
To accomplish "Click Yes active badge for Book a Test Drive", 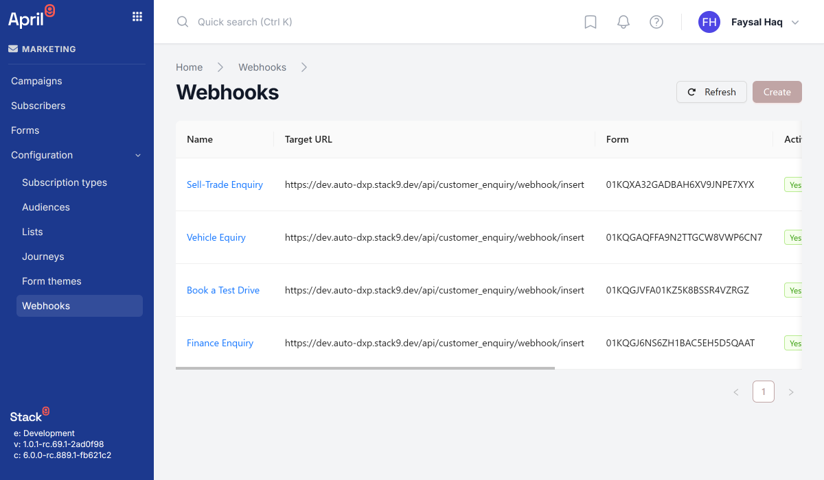I will point(794,291).
